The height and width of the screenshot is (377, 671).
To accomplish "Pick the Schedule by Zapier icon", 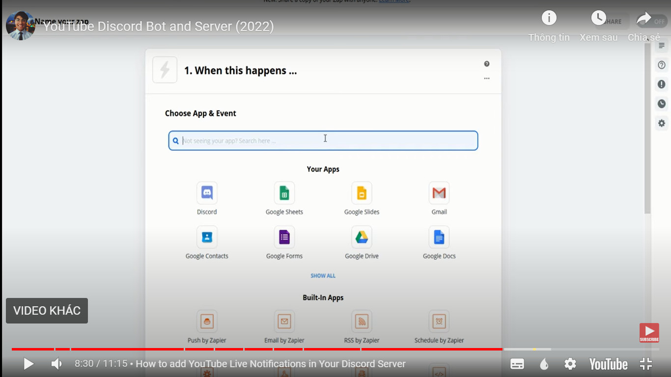I will tap(439, 322).
